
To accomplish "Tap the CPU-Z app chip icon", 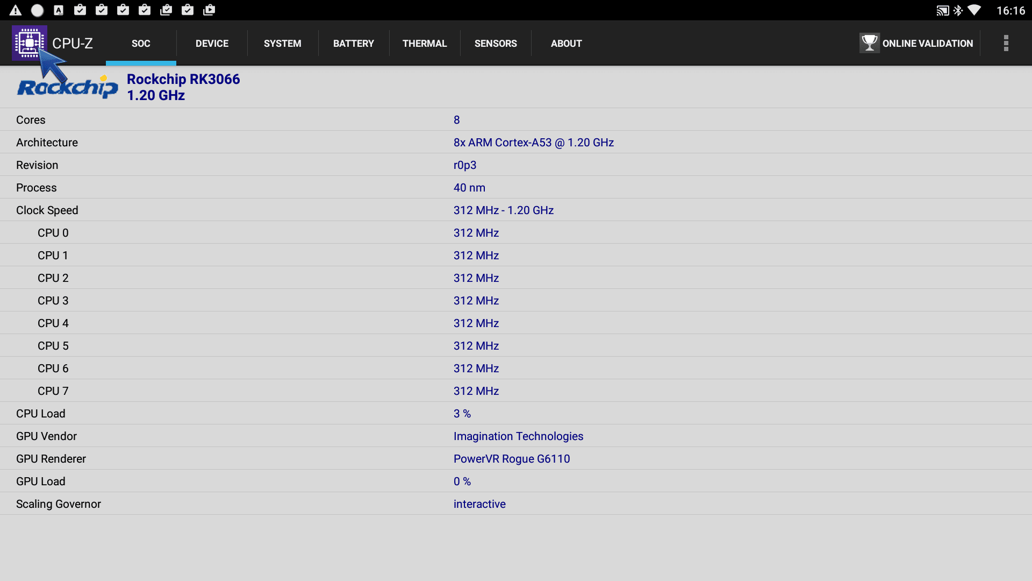I will [30, 43].
